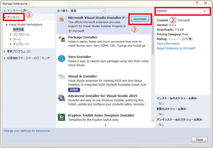213x148 pixels.
Task: Collapse the Visual Studio Marketplace node
Action: click(6, 25)
